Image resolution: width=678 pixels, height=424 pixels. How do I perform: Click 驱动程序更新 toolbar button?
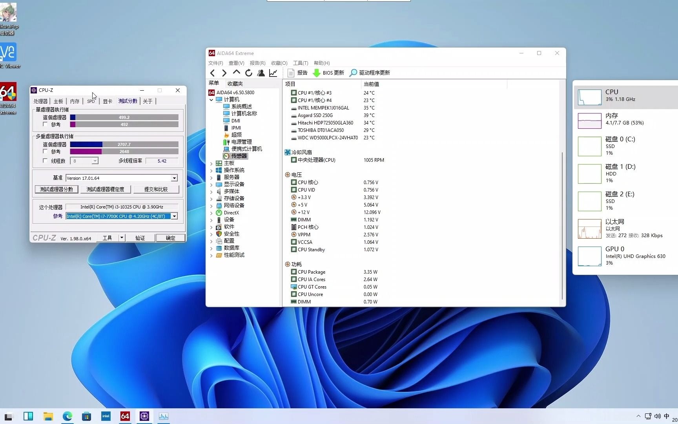pyautogui.click(x=370, y=73)
